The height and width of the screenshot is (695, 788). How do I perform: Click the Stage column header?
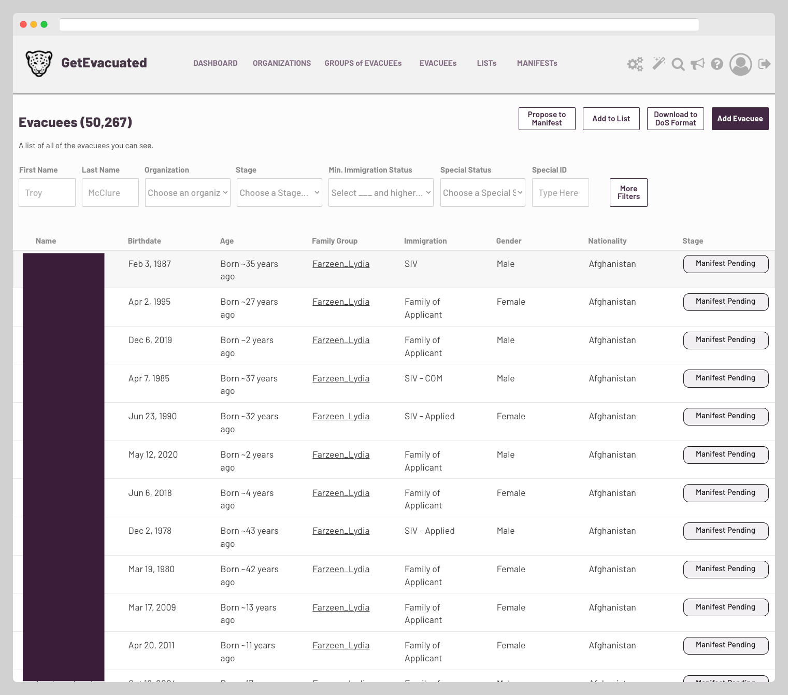pos(693,241)
